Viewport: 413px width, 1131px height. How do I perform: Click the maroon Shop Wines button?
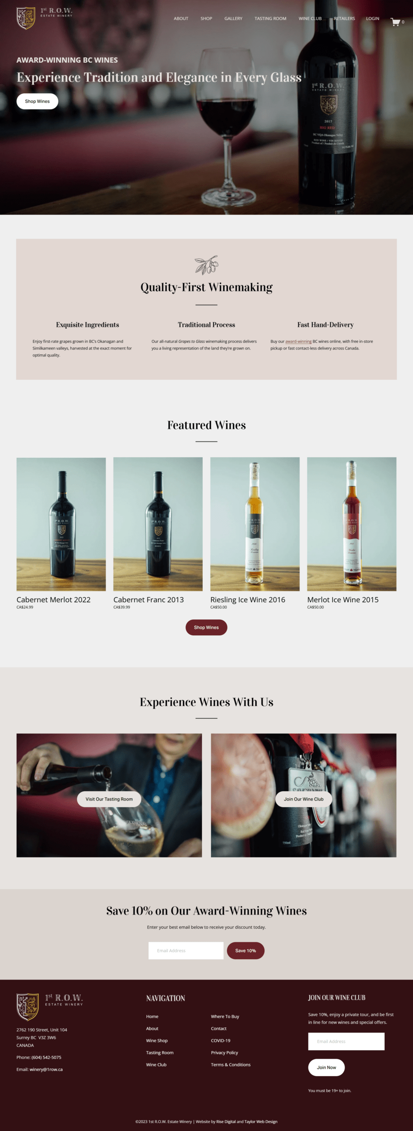[206, 627]
